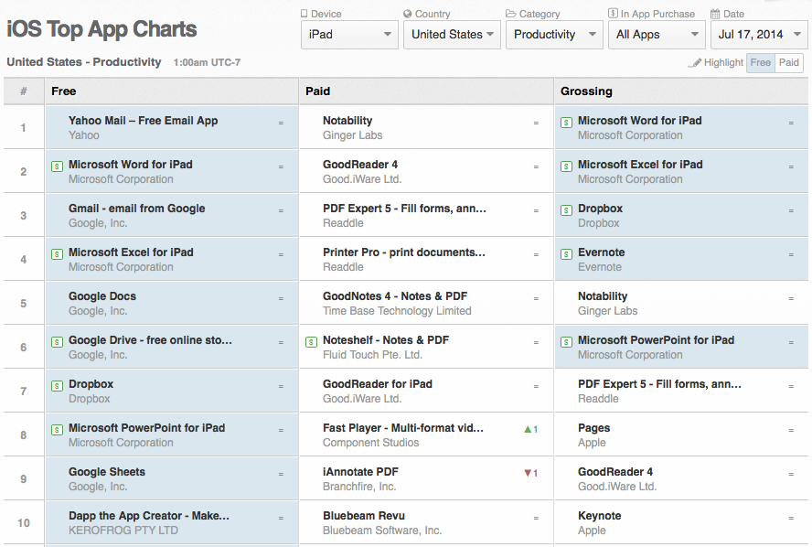Toggle Free highlight button
Screen dimensions: 812x547
click(x=760, y=63)
